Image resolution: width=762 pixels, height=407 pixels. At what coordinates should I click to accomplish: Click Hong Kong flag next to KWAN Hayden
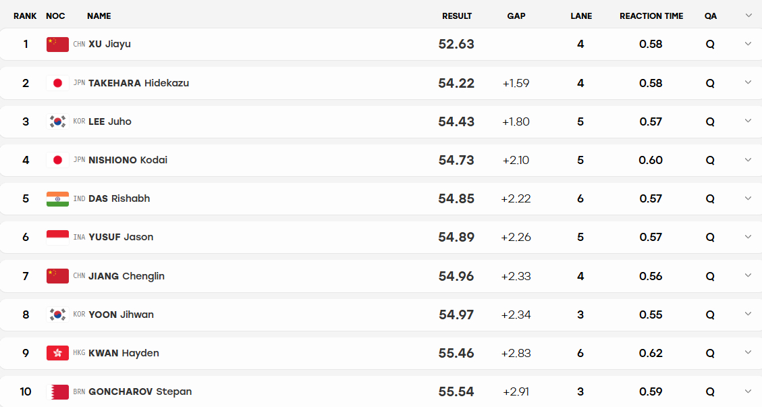coord(57,353)
